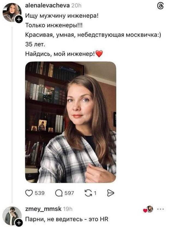View the author's like badge on the reply
Viewport: 169px width, 227px height.
pos(148,209)
